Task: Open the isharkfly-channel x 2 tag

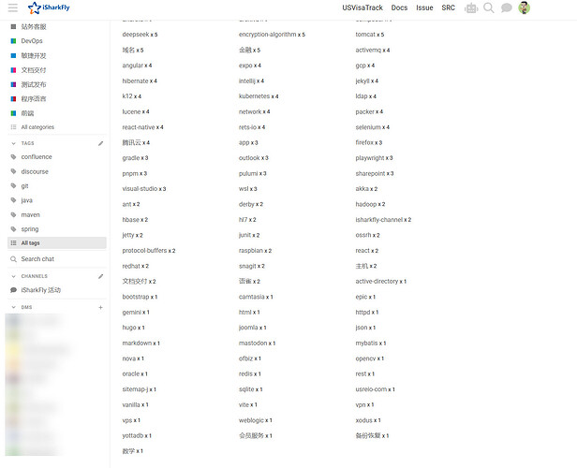Action: pos(383,220)
